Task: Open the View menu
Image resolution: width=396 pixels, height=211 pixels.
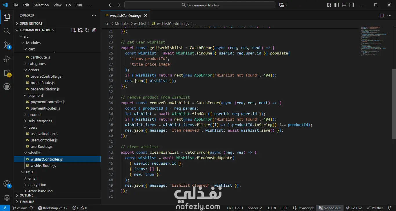Action: click(x=57, y=5)
